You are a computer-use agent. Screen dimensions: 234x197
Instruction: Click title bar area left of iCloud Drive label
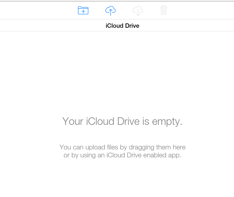pyautogui.click(x=52, y=25)
